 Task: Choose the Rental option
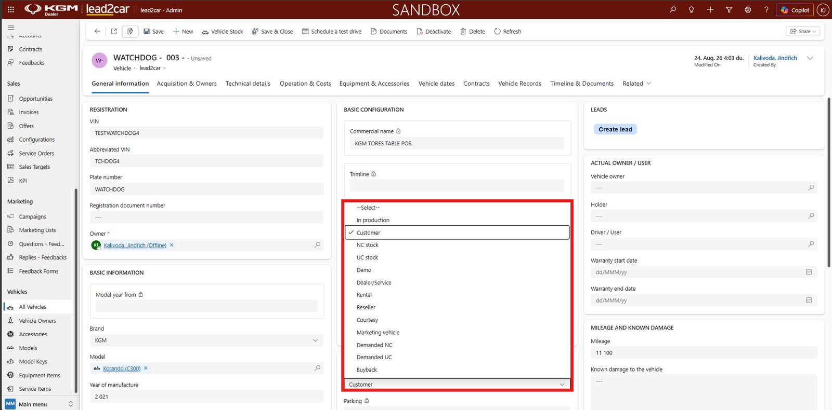[457, 295]
